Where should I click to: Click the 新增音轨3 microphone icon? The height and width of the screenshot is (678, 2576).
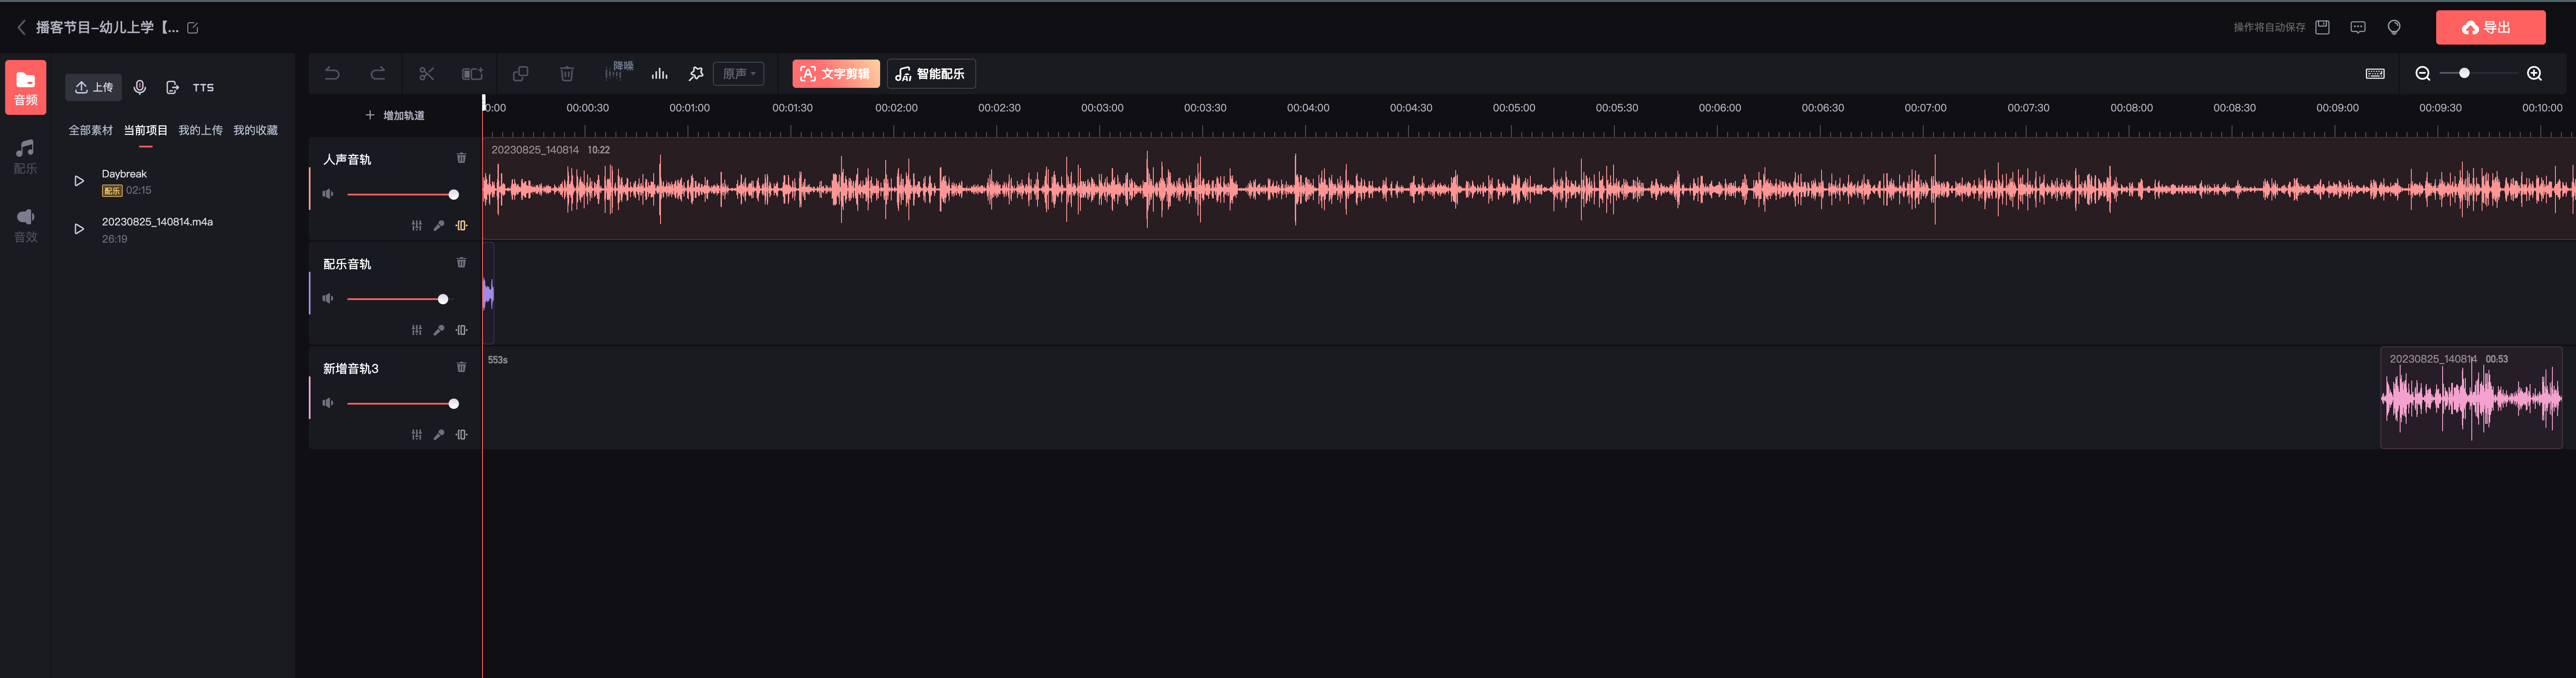point(439,435)
